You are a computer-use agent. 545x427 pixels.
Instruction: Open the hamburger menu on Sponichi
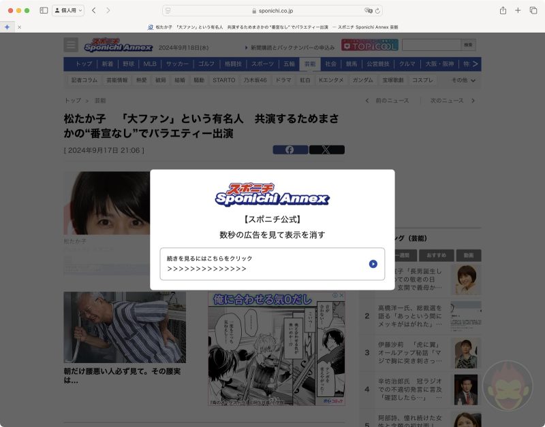[x=71, y=45]
